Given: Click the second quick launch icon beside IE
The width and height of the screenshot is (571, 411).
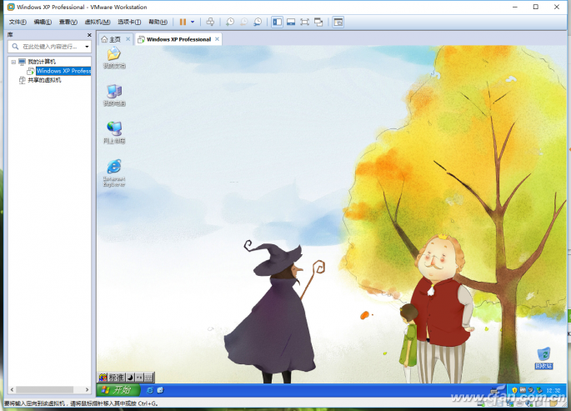Looking at the screenshot, I should pyautogui.click(x=160, y=390).
